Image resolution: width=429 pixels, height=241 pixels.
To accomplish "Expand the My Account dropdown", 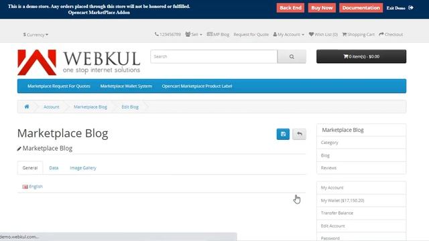I will (x=289, y=34).
